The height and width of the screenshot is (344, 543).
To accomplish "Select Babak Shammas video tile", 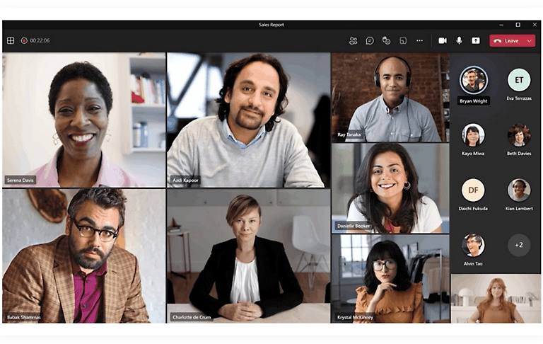I will coord(84,256).
